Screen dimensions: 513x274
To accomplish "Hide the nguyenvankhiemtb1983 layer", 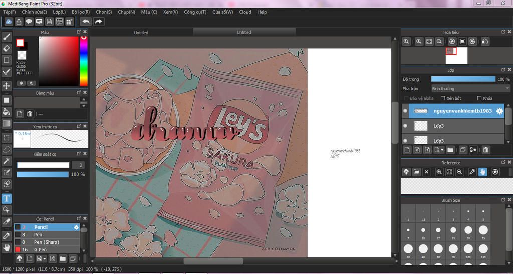I will click(x=405, y=111).
